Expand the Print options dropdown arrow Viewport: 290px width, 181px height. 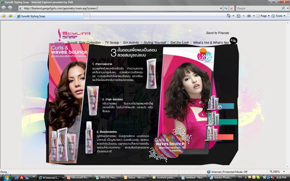coord(254,16)
